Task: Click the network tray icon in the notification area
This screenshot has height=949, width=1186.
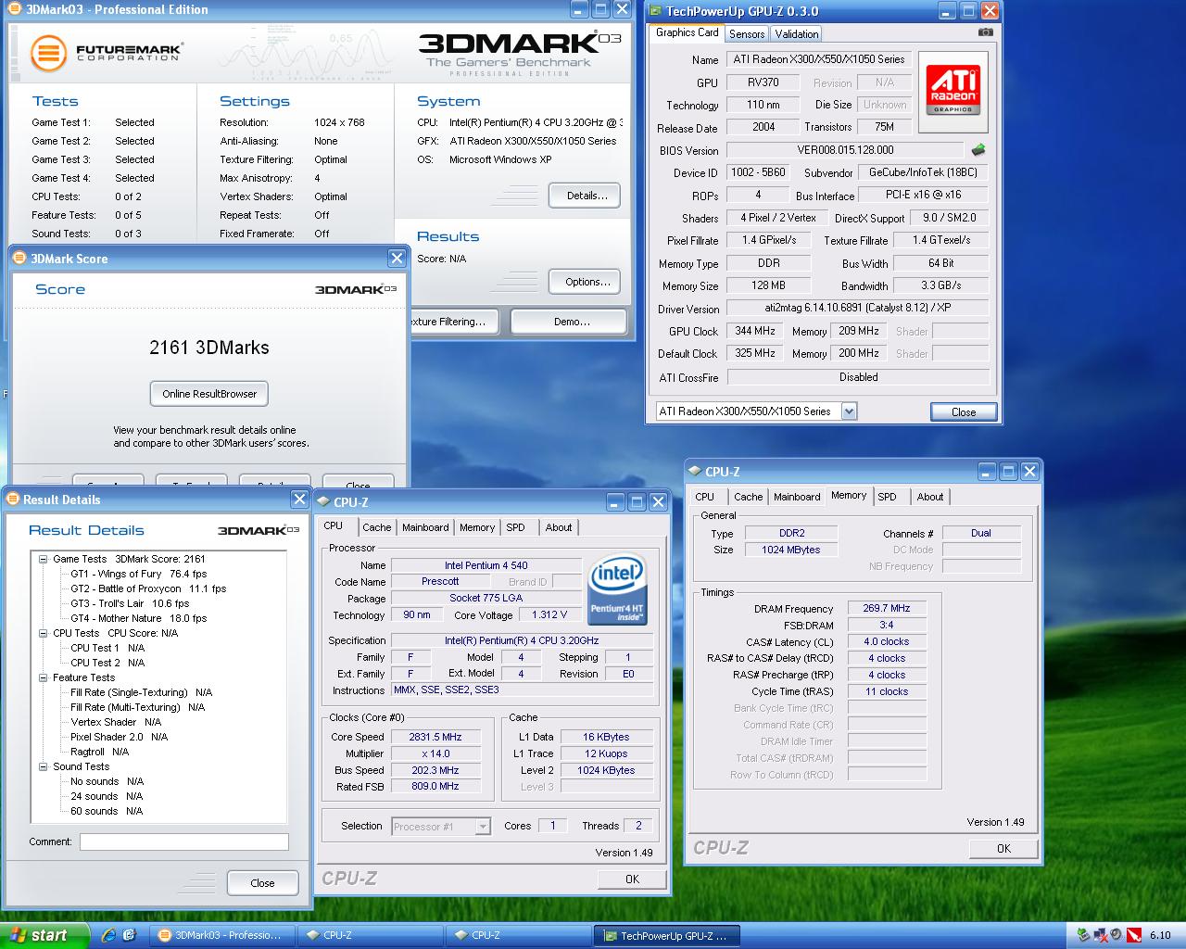Action: [x=1102, y=935]
